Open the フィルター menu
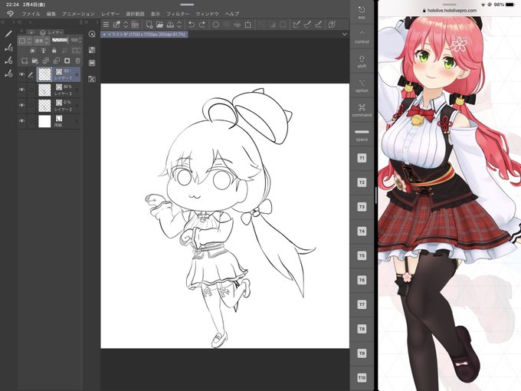This screenshot has width=521, height=391. pos(178,14)
